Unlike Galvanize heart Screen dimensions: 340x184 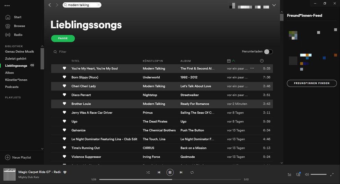pyautogui.click(x=64, y=130)
